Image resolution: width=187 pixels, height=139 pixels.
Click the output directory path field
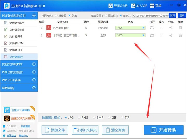(151, 16)
